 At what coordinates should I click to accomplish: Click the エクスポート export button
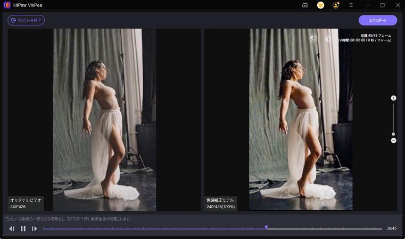[x=377, y=20]
